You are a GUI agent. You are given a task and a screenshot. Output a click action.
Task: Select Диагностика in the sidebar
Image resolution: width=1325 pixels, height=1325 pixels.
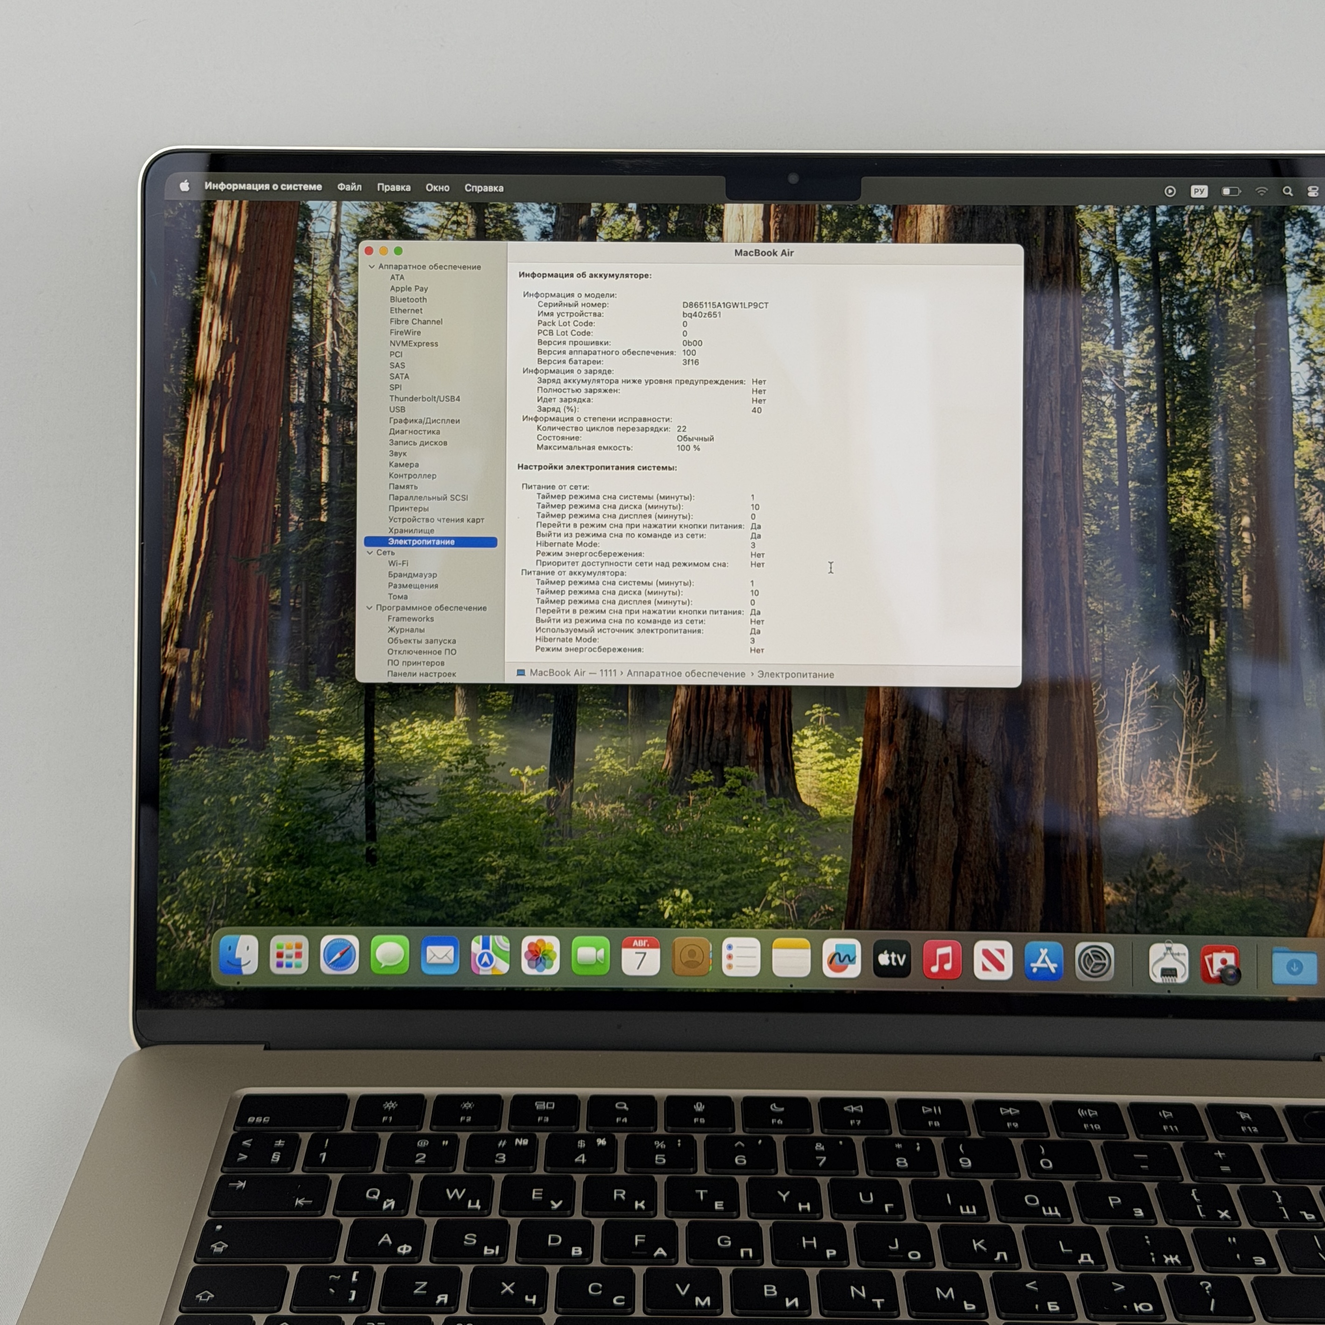(414, 432)
